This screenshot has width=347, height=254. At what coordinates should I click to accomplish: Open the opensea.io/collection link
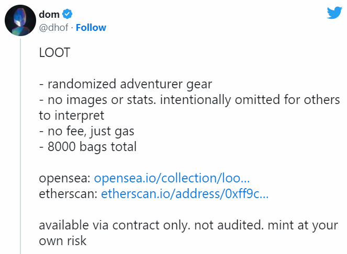coord(175,179)
